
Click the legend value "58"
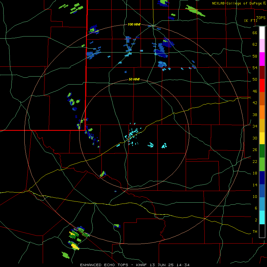tap(255, 56)
